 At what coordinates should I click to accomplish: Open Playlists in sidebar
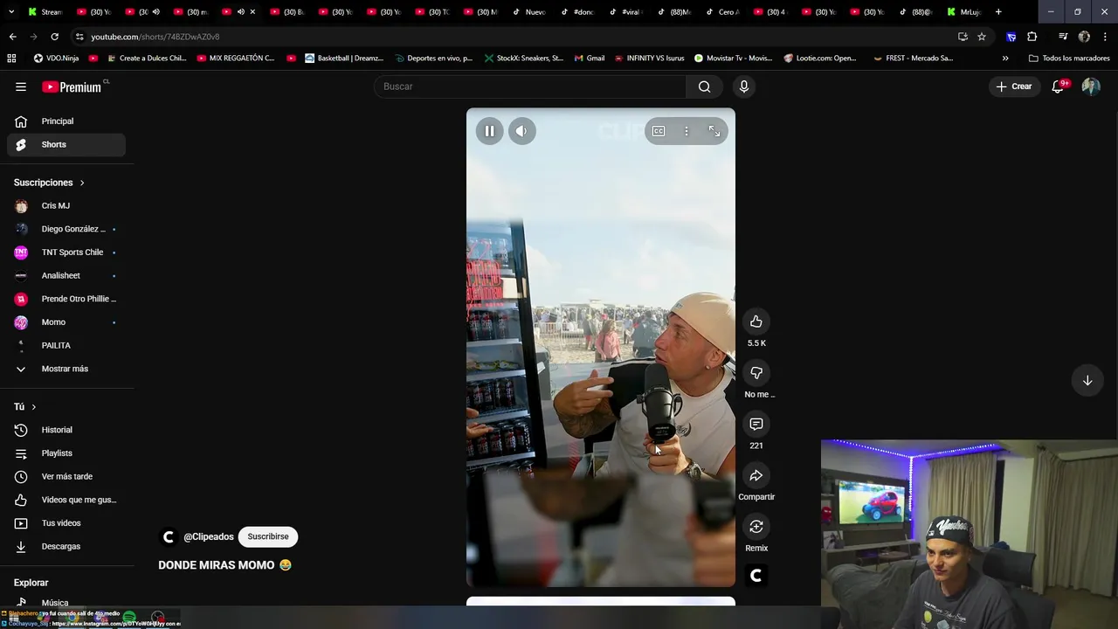pos(66,453)
